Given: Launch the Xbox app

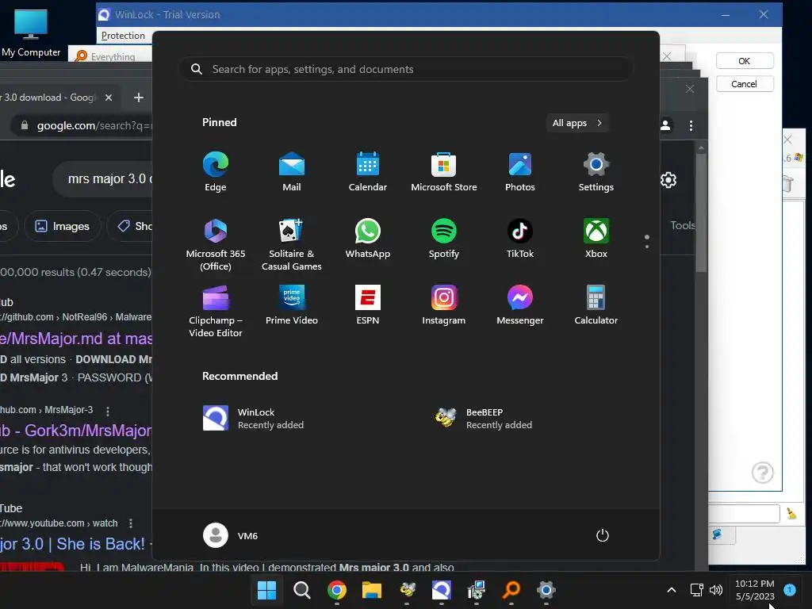Looking at the screenshot, I should click(x=596, y=239).
